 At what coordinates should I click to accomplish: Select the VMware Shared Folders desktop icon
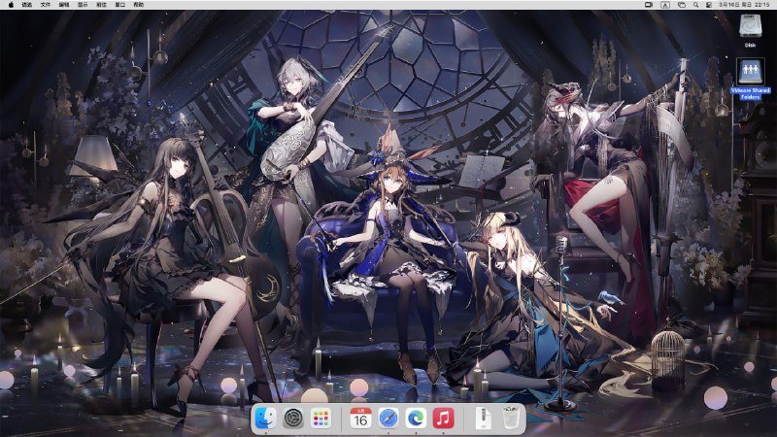(749, 73)
